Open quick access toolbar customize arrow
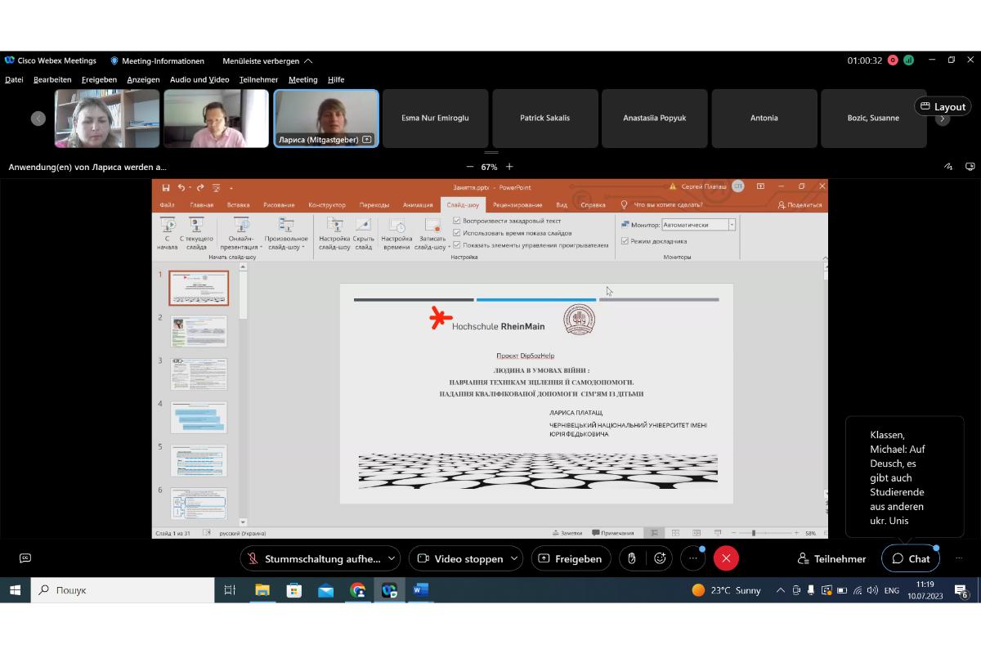 (x=231, y=187)
